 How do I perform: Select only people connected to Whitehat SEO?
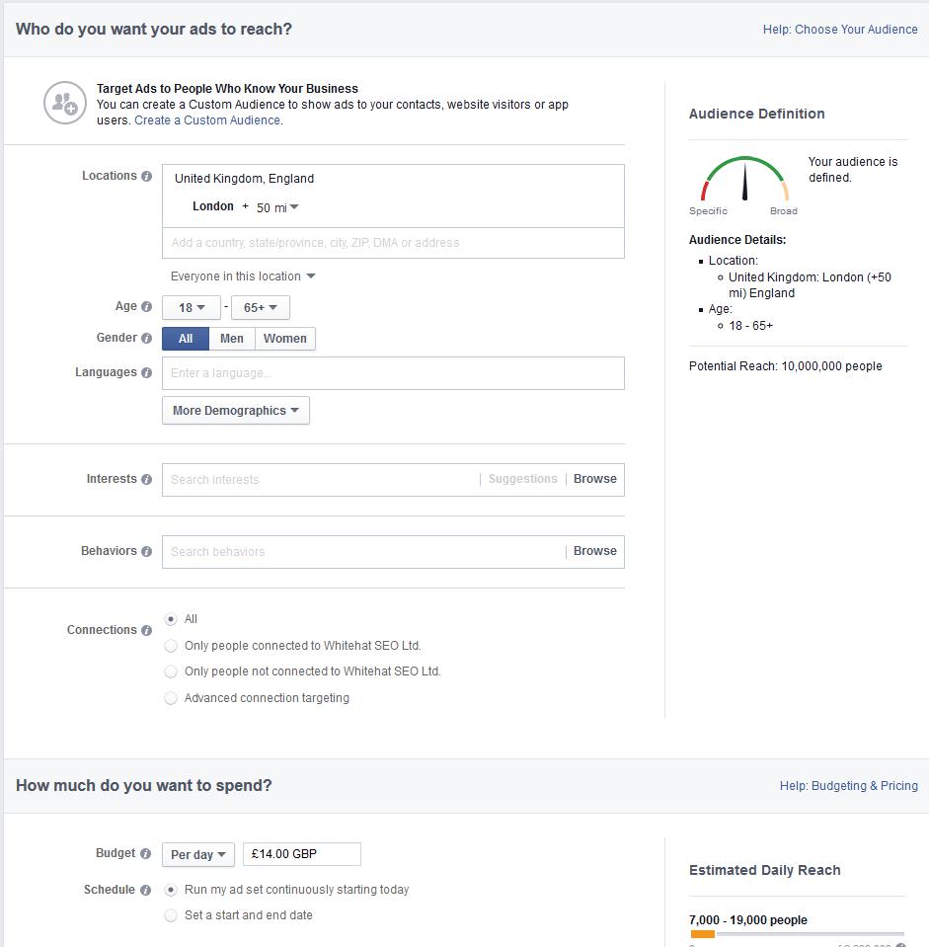(x=172, y=646)
